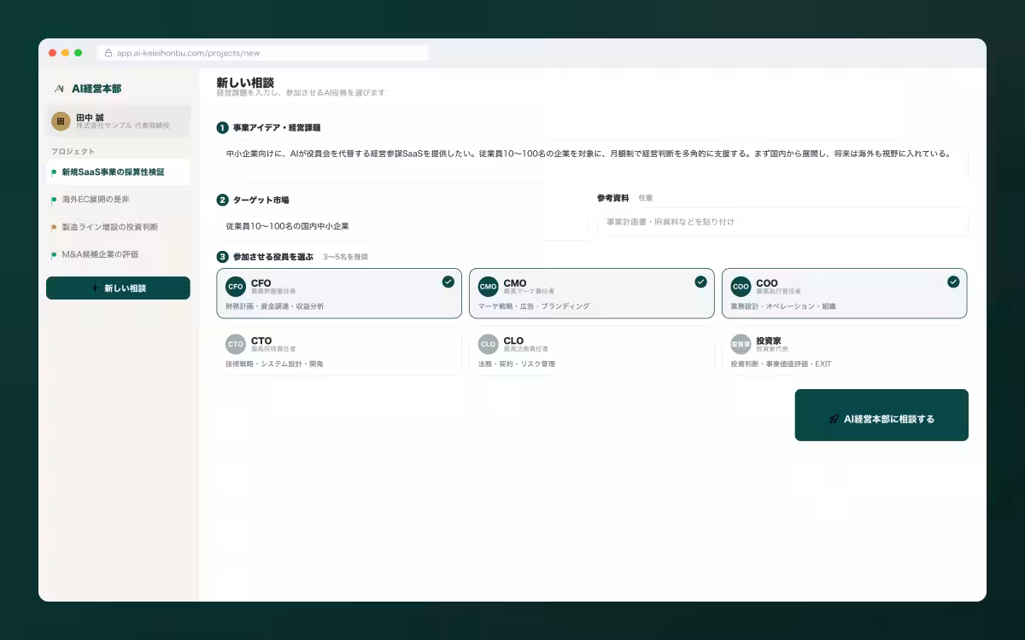Open the 海外EC展開の是非 project

118,200
